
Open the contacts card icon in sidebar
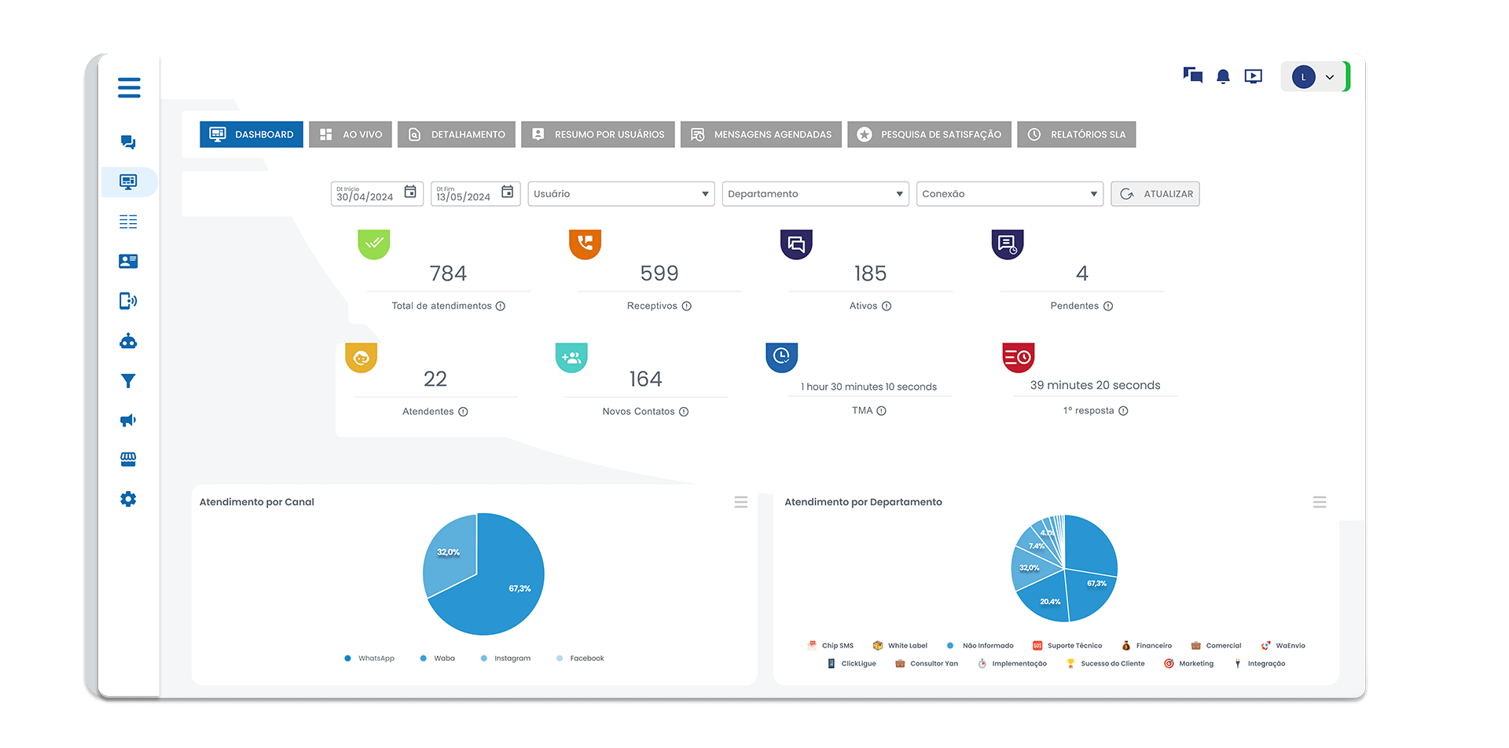pos(128,261)
